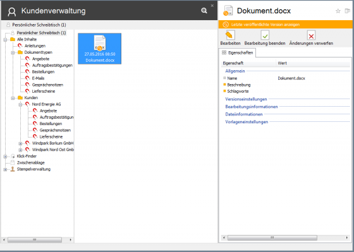Expand the Klick-Finder node
The image size is (354, 252).
point(5,157)
